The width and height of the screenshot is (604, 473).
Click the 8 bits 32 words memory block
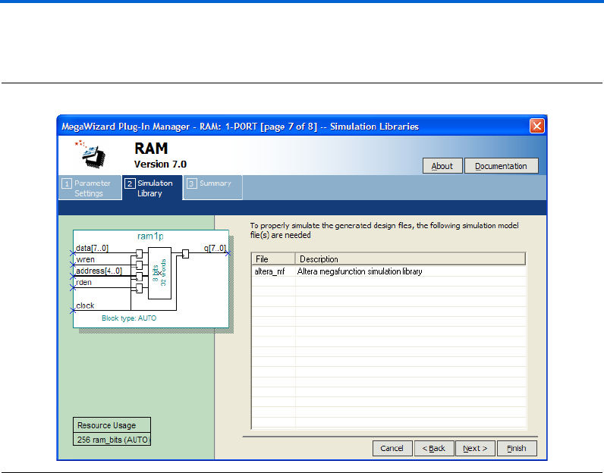[x=159, y=273]
